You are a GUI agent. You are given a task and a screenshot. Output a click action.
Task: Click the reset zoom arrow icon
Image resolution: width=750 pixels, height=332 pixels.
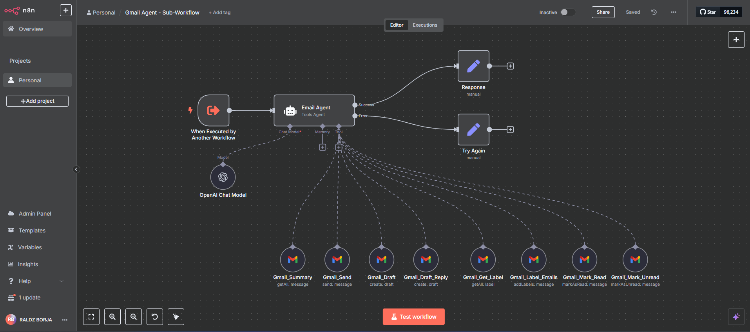[x=155, y=317]
